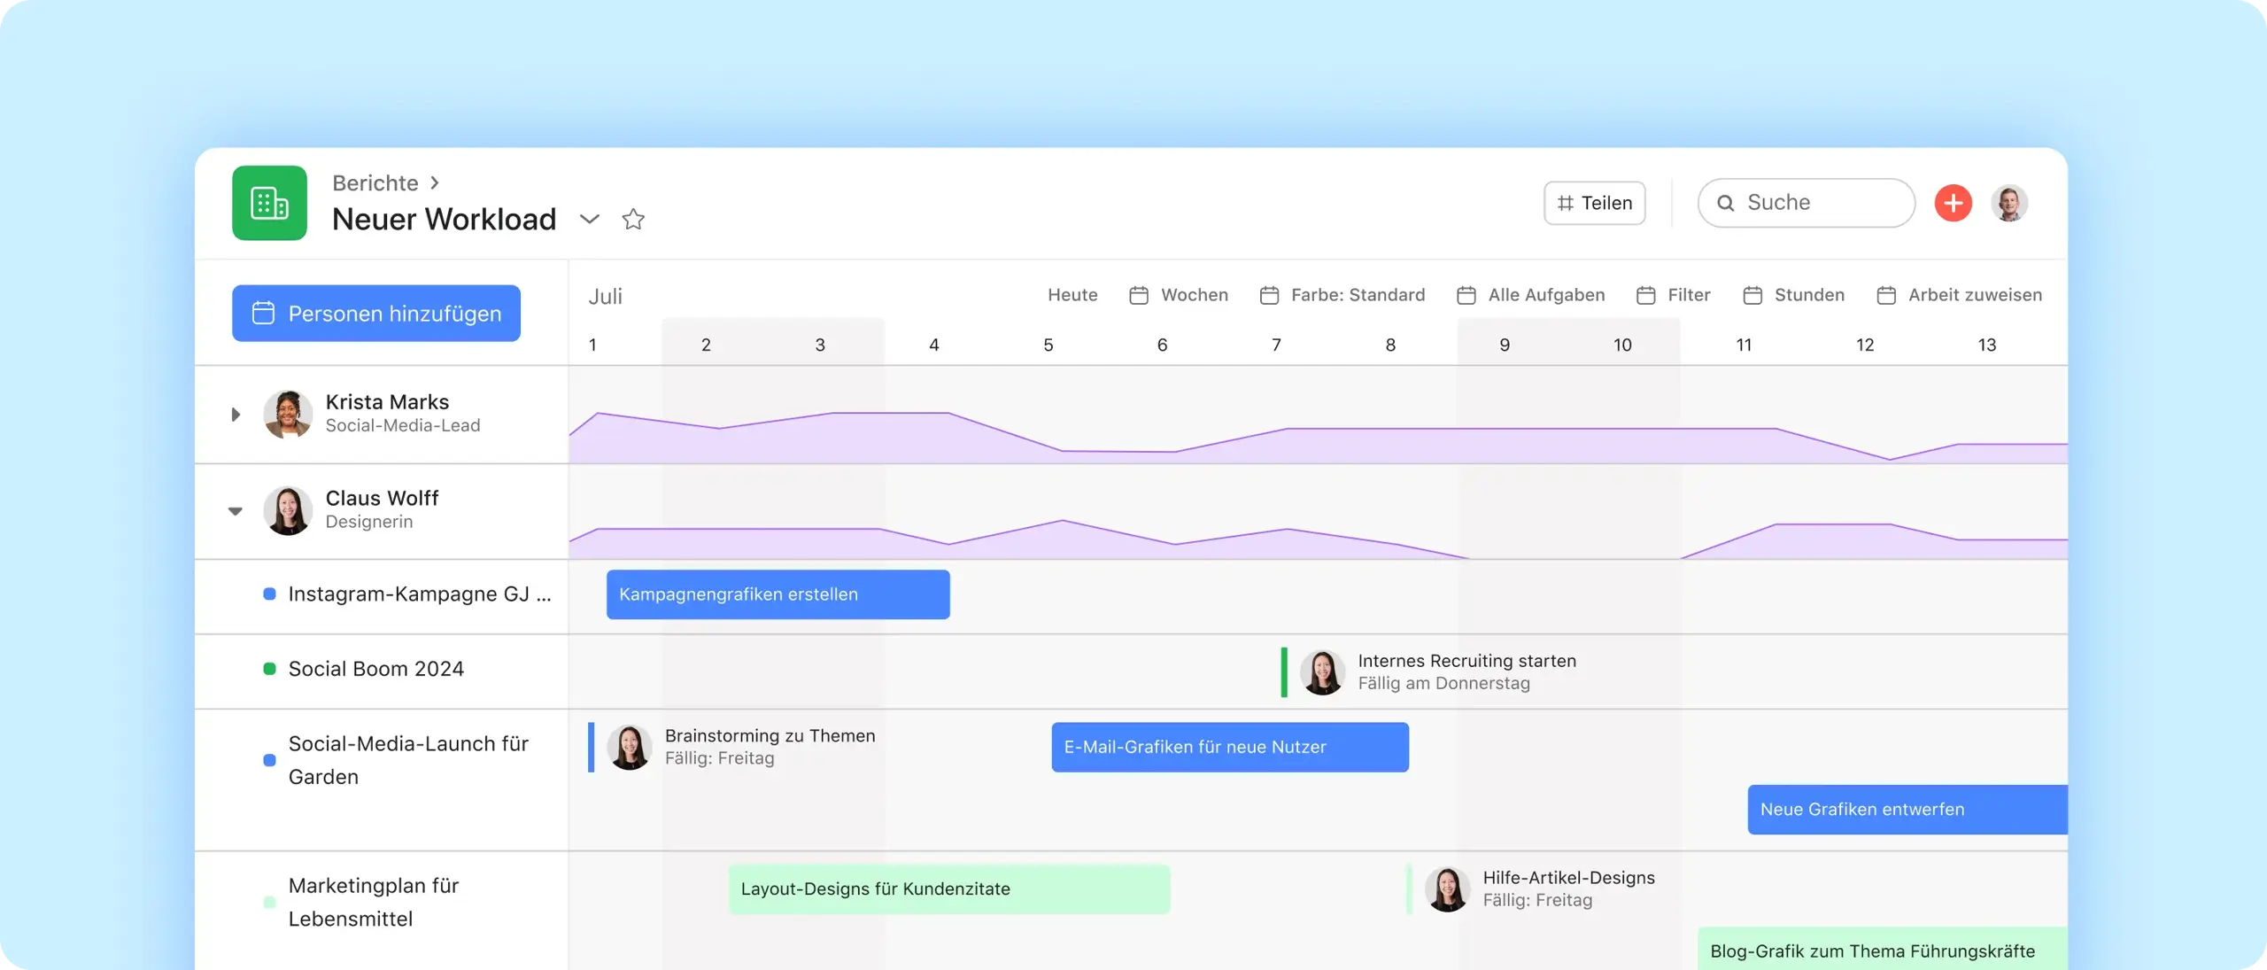The width and height of the screenshot is (2267, 970).
Task: Click the icon beside Farbe: Standard
Action: coord(1269,295)
